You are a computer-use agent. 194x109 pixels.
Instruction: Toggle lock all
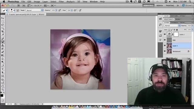click(177, 30)
